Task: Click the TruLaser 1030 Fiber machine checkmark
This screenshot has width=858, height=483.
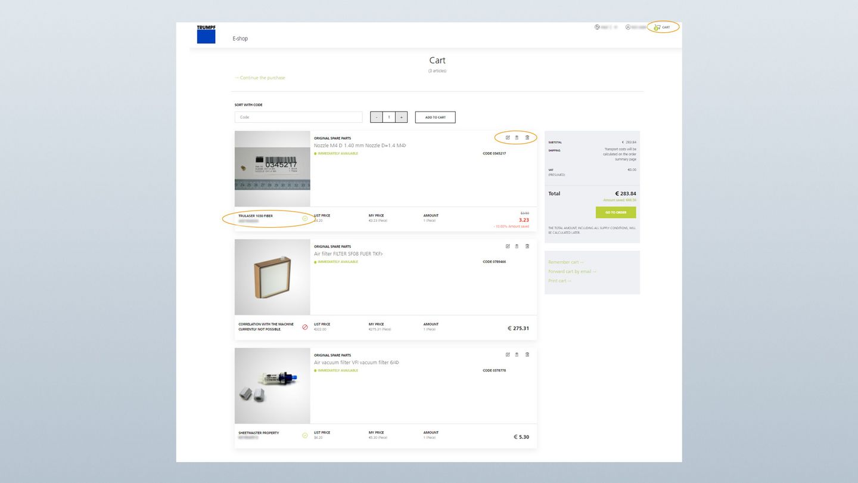Action: pyautogui.click(x=305, y=218)
